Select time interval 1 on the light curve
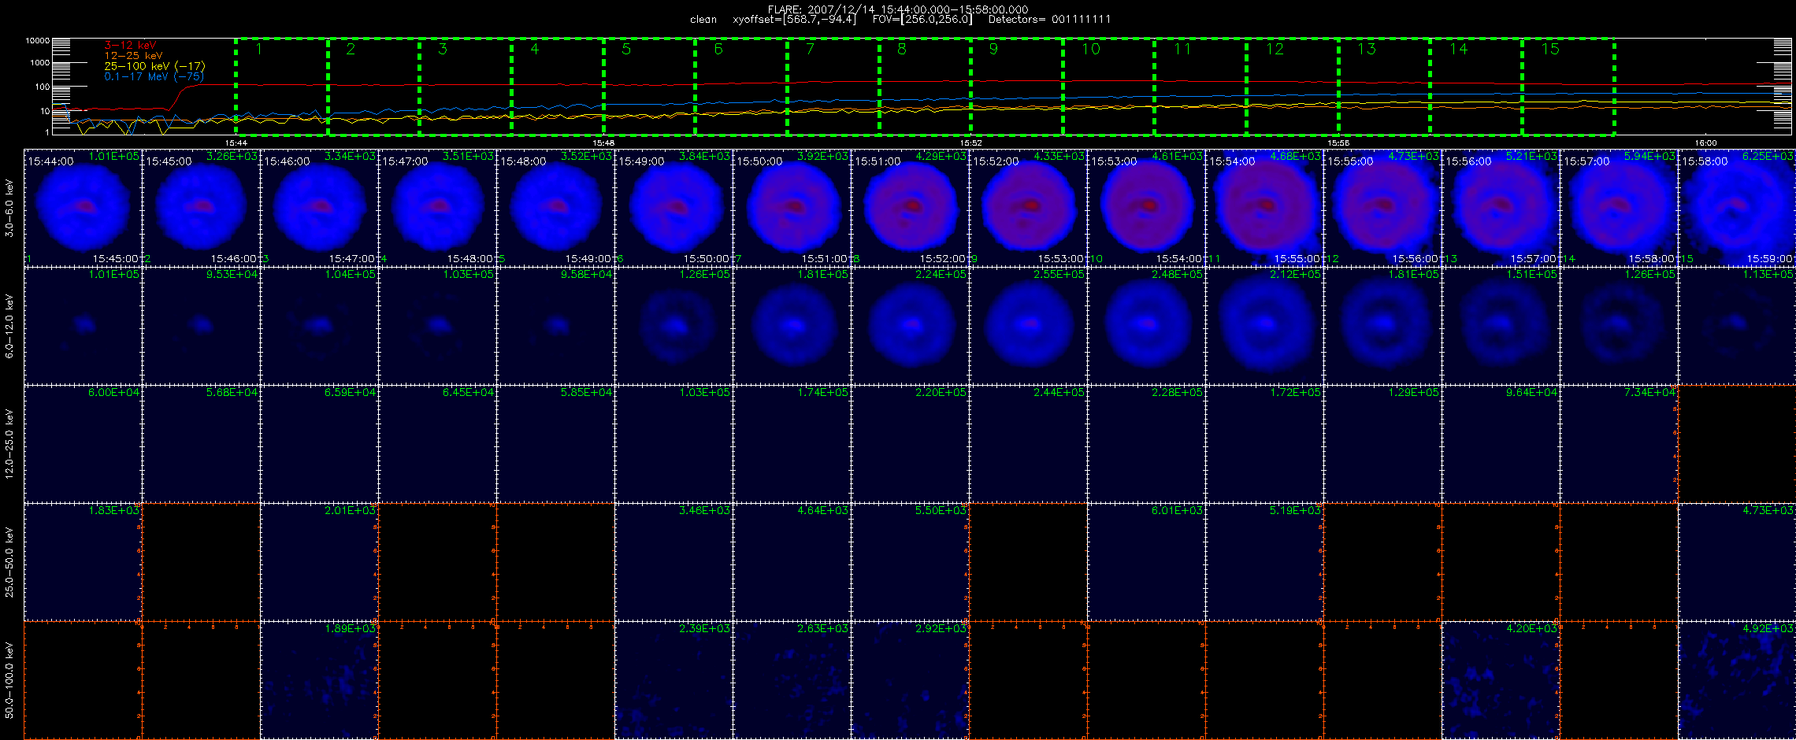Screen dimensions: 1796x740 (282, 87)
